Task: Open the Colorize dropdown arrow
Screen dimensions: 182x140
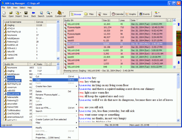Action: pyautogui.click(x=159, y=13)
